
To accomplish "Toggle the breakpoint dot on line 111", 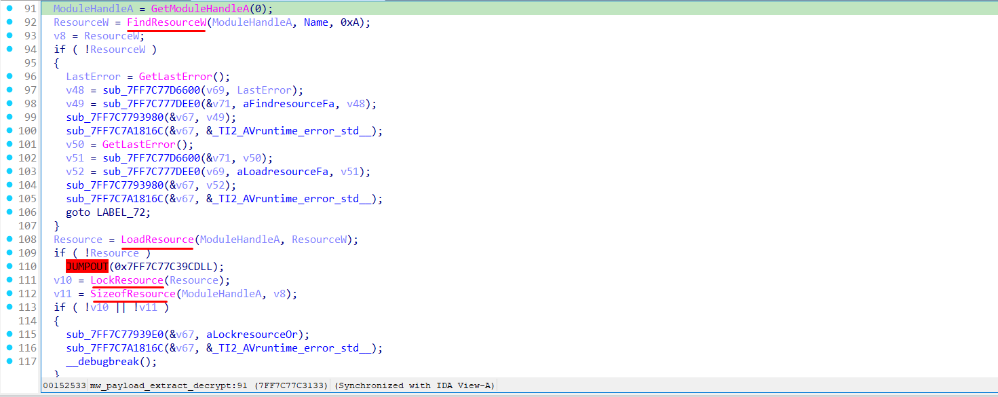I will point(9,280).
